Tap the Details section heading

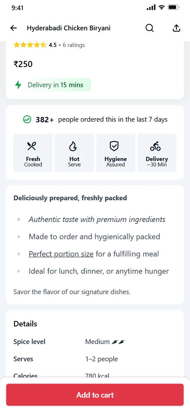[x=25, y=324]
